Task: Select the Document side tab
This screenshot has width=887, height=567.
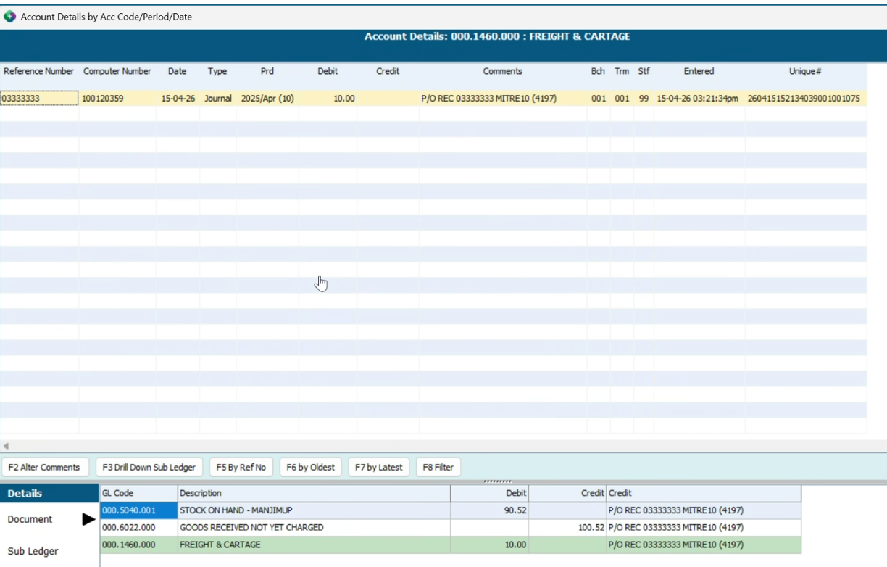Action: [x=30, y=519]
